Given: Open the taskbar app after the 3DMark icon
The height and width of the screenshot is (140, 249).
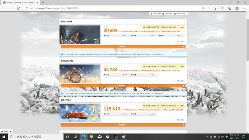Looking at the screenshot, I should pyautogui.click(x=124, y=137).
